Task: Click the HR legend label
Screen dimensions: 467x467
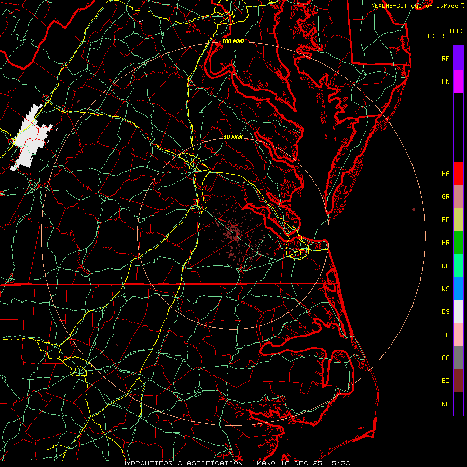Action: pos(445,243)
